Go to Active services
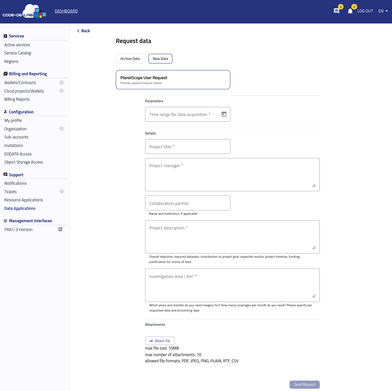392x391 pixels. point(17,45)
